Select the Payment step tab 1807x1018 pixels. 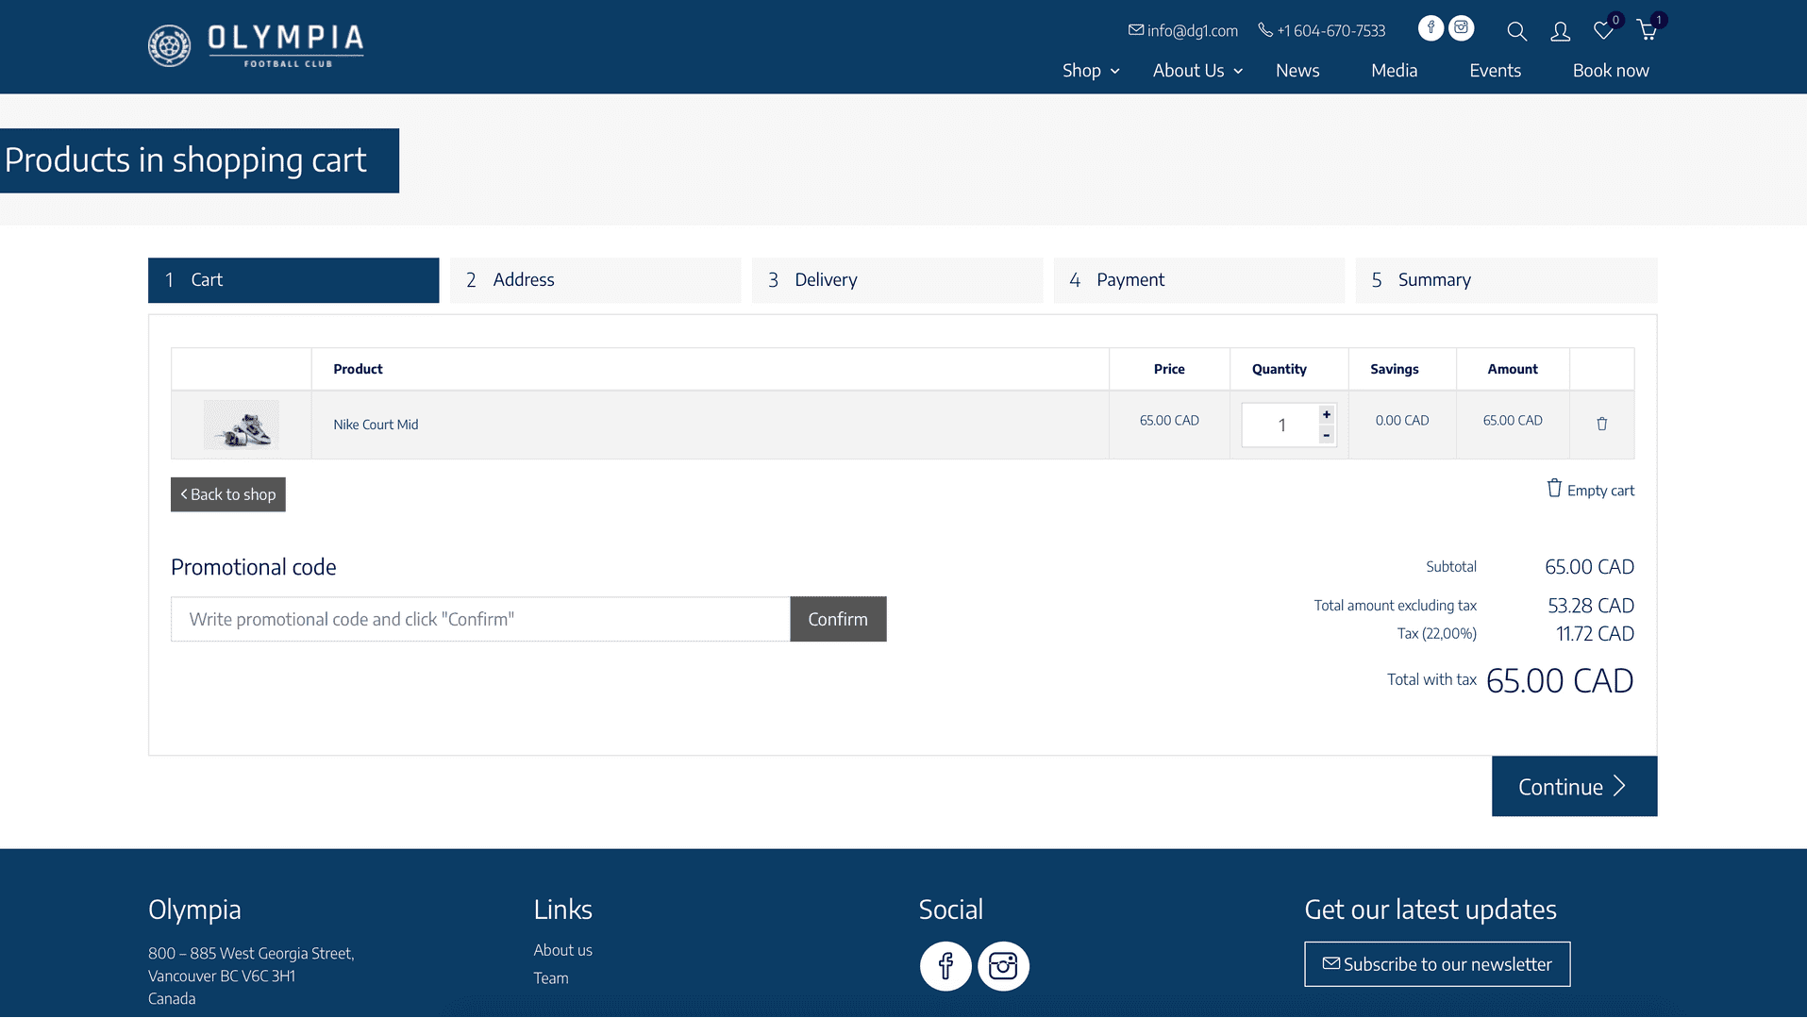(1199, 280)
